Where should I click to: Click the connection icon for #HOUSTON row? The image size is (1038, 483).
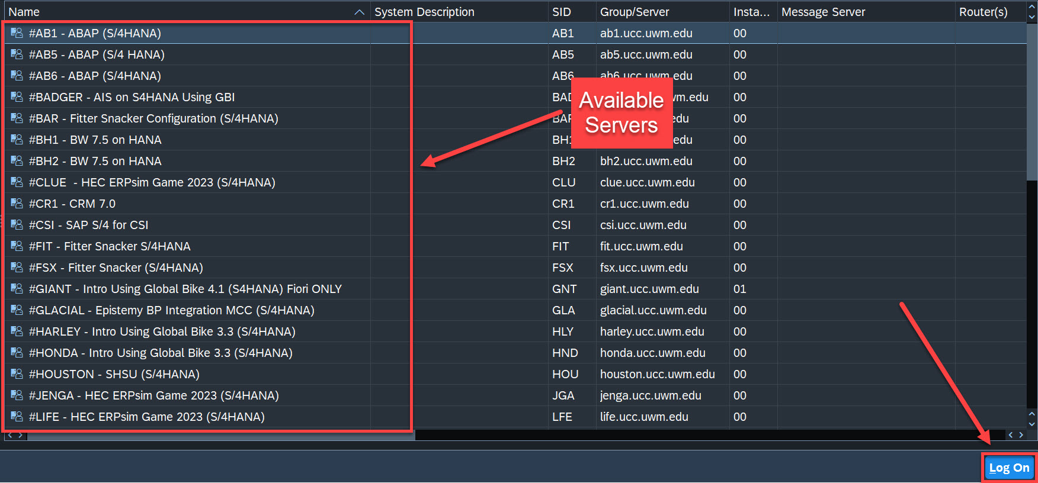[x=17, y=374]
